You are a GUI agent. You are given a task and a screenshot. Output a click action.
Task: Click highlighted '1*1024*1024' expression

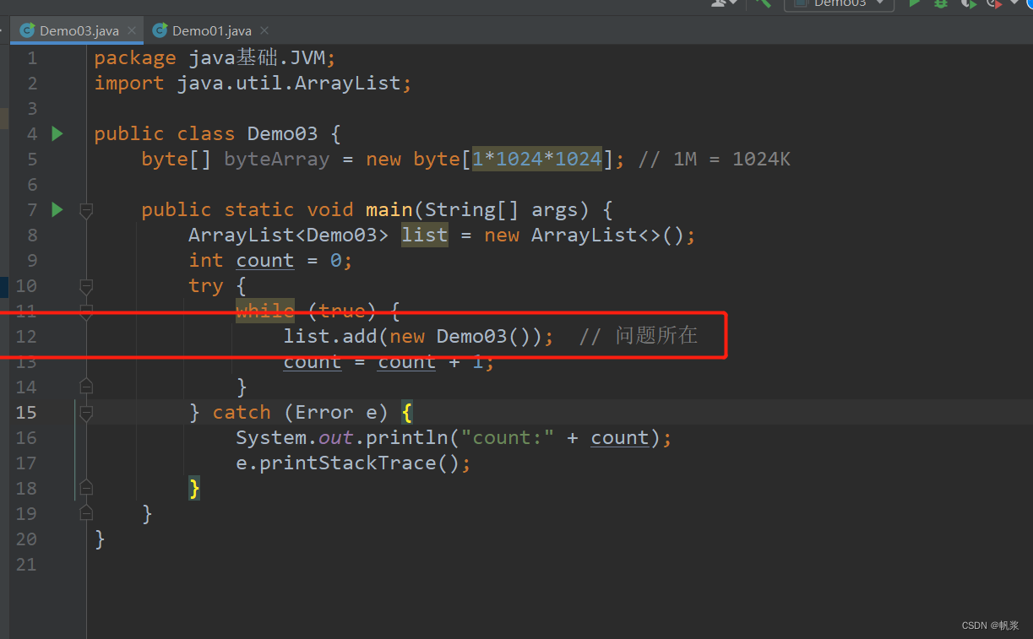coord(536,159)
